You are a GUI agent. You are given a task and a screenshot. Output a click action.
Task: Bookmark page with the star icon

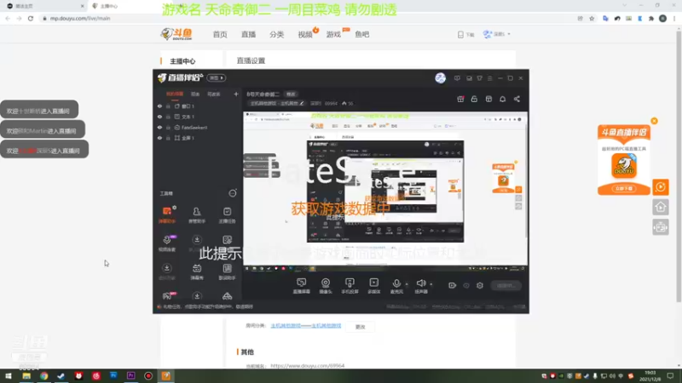coord(592,18)
